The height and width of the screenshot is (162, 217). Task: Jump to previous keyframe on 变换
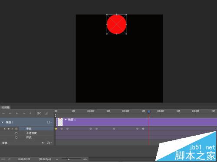coord(5,129)
